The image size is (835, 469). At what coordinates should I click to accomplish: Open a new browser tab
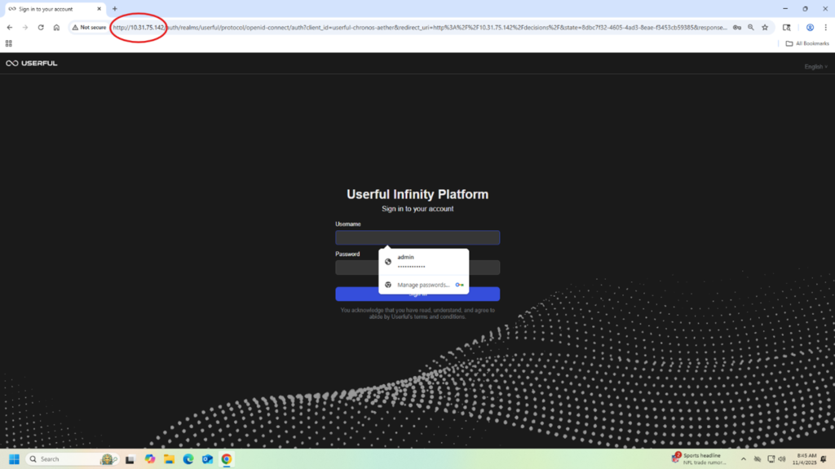(x=115, y=9)
